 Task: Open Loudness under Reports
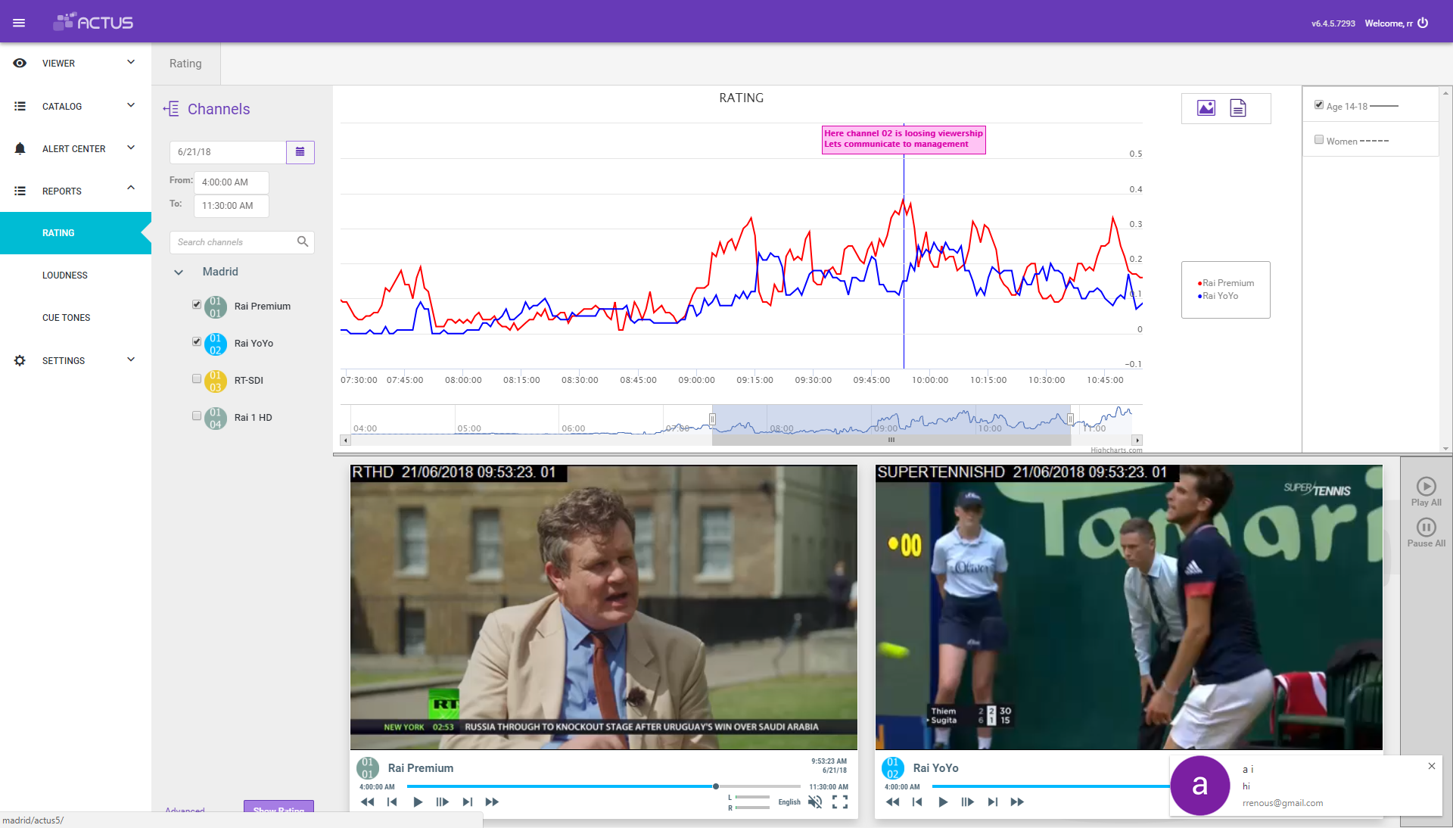[65, 275]
